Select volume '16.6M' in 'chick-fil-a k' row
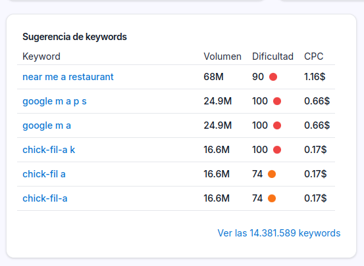 [217, 150]
